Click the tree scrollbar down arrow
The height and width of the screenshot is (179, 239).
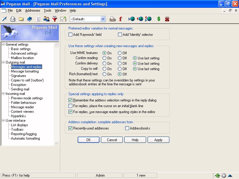(x=56, y=143)
